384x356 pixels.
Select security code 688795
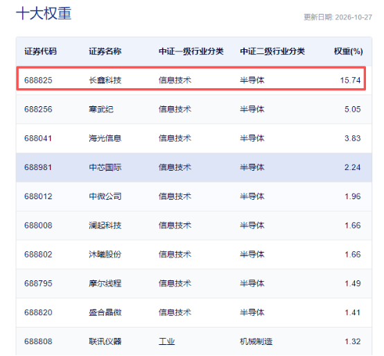(x=38, y=283)
